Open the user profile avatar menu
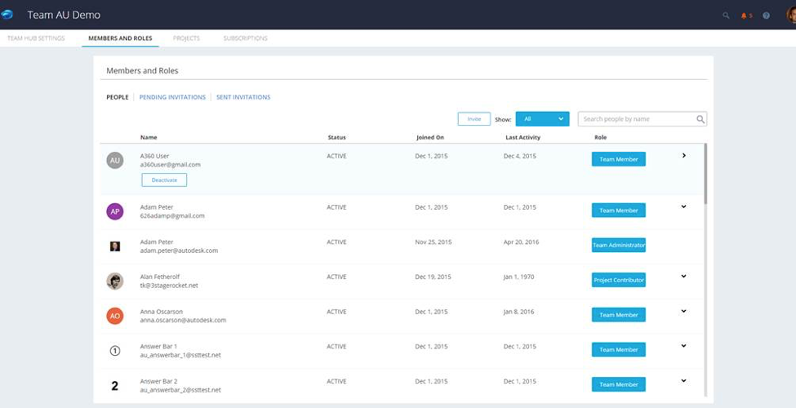Image resolution: width=796 pixels, height=408 pixels. (x=789, y=15)
